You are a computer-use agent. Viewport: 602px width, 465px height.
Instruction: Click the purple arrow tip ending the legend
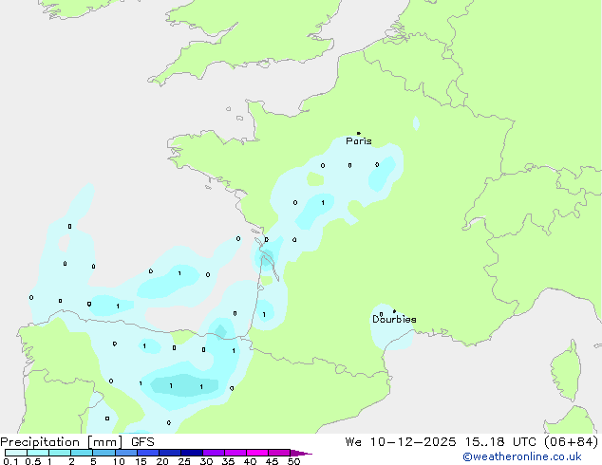(x=301, y=453)
